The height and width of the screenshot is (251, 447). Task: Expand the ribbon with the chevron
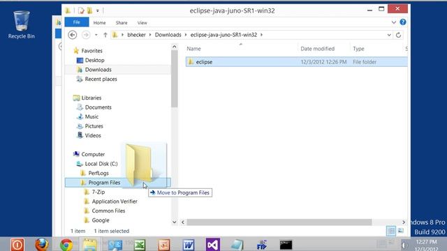point(394,22)
